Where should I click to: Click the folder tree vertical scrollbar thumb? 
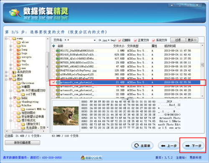click(x=48, y=66)
